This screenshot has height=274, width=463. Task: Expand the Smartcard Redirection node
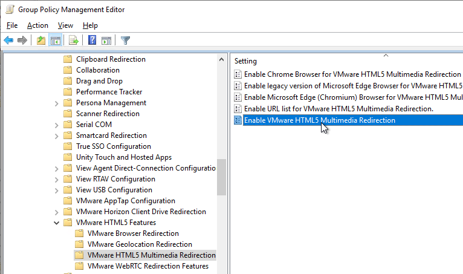click(56, 136)
